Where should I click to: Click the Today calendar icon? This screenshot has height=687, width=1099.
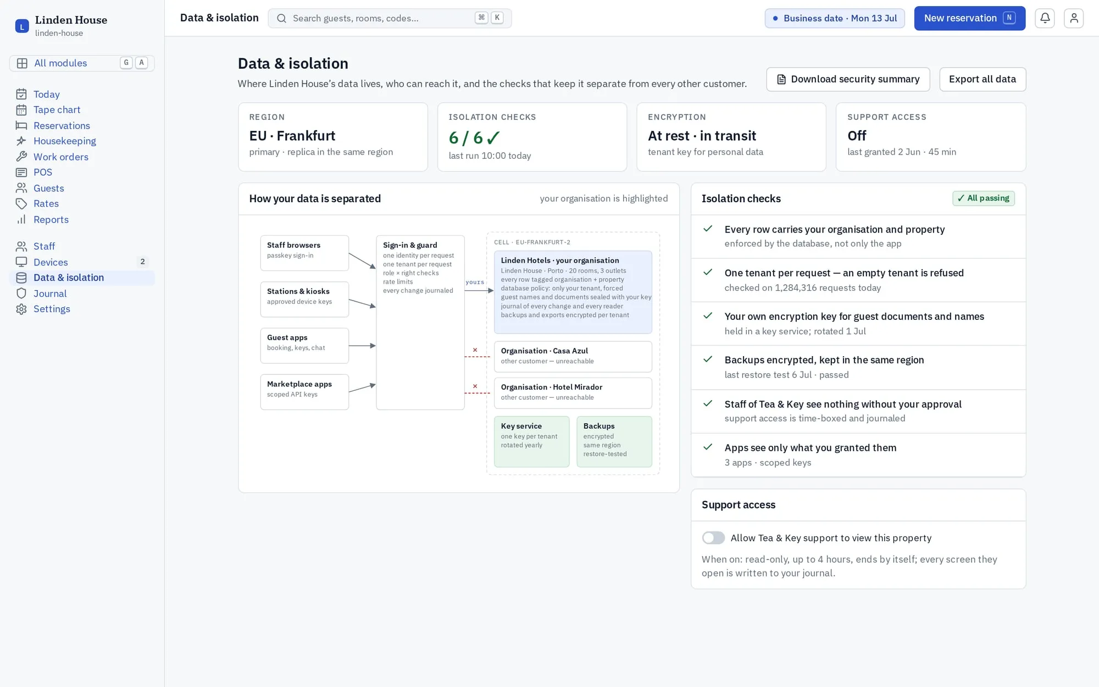21,95
